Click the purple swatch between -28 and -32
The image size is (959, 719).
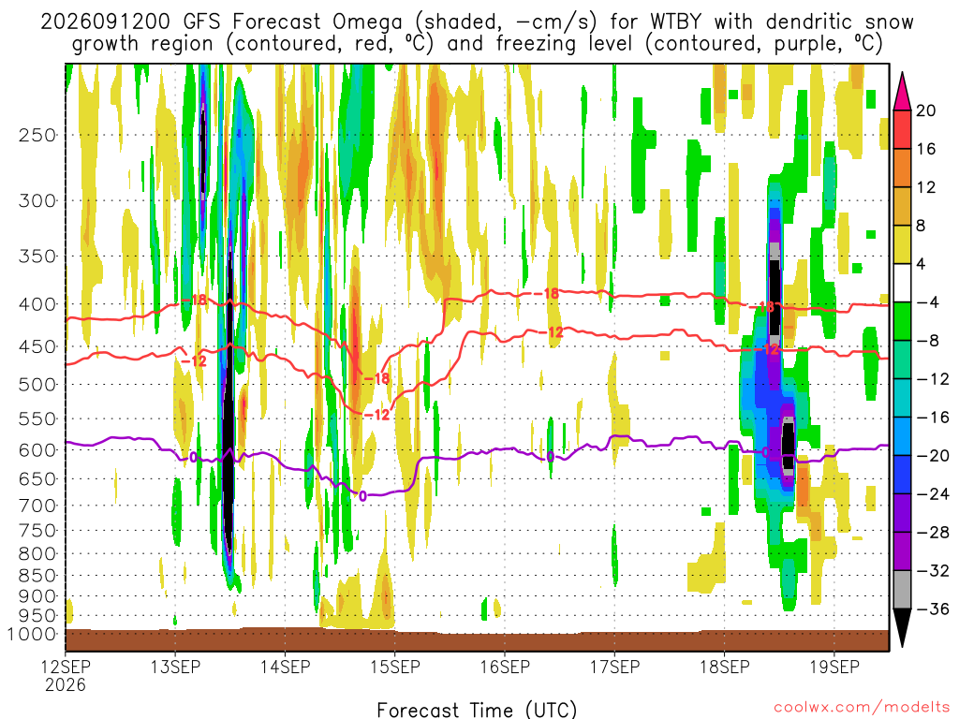point(902,550)
